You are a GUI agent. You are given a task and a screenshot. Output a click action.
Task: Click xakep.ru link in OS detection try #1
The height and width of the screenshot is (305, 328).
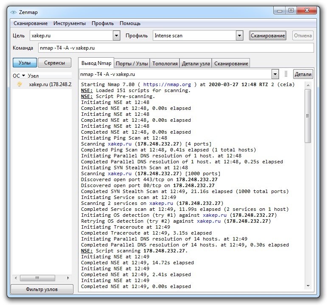click(x=215, y=215)
